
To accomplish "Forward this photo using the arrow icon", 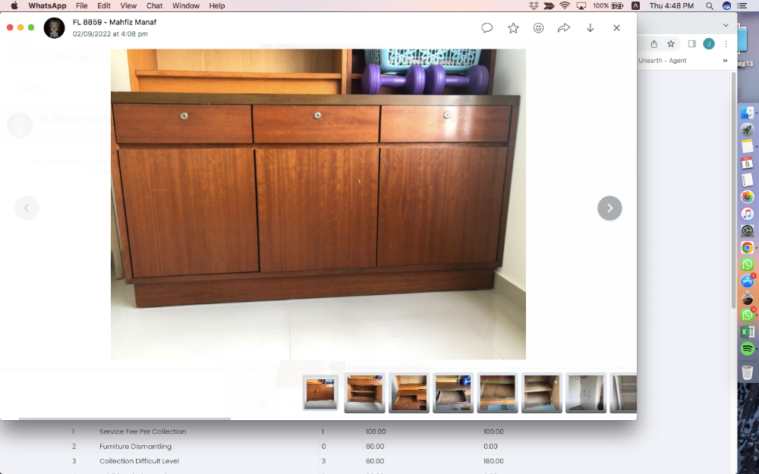I will (x=564, y=28).
